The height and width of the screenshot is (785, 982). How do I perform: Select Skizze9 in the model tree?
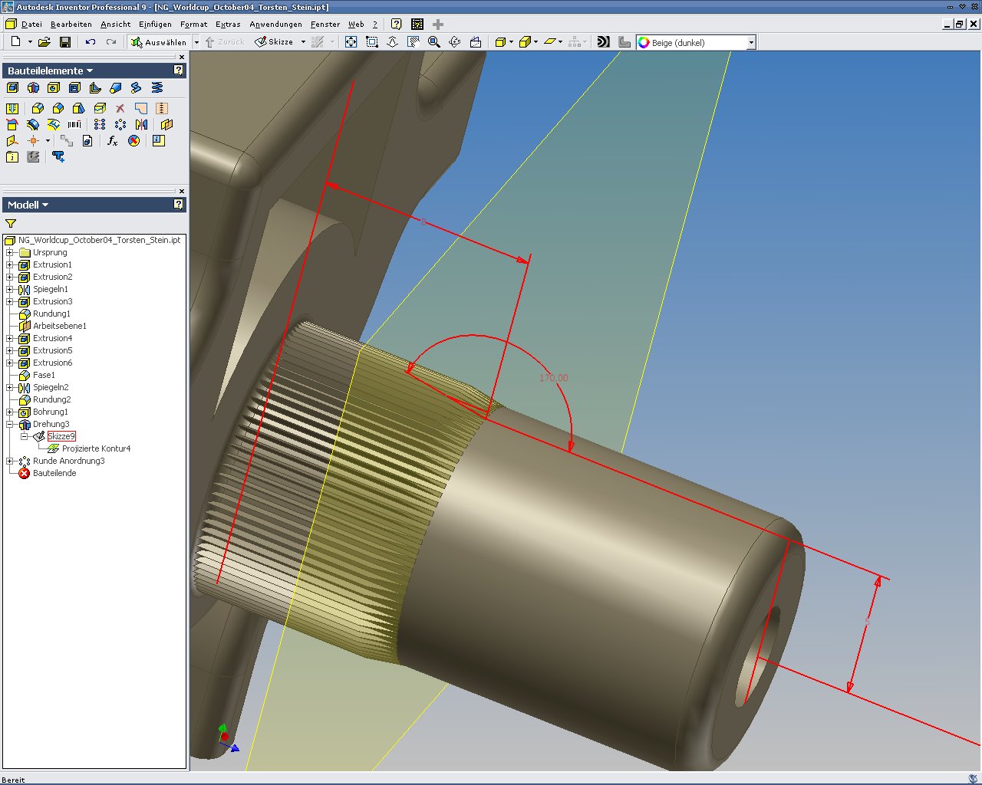point(61,436)
